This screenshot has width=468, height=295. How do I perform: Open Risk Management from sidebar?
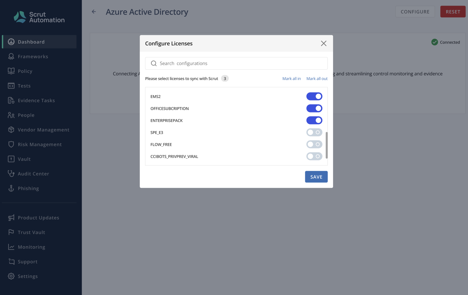pos(39,144)
